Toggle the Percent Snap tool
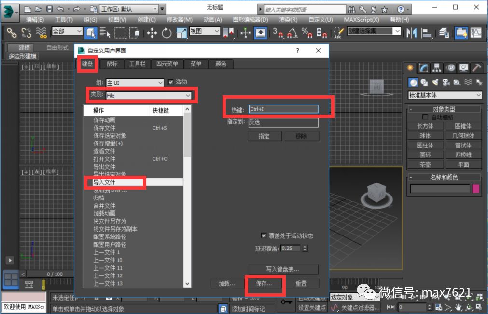 tap(307, 33)
